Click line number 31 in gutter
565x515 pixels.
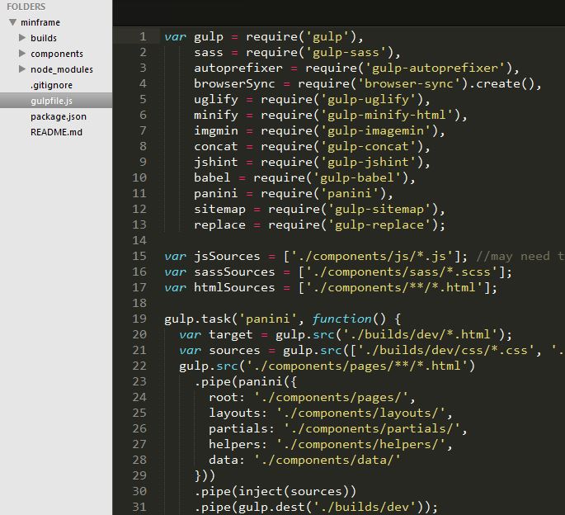(139, 507)
